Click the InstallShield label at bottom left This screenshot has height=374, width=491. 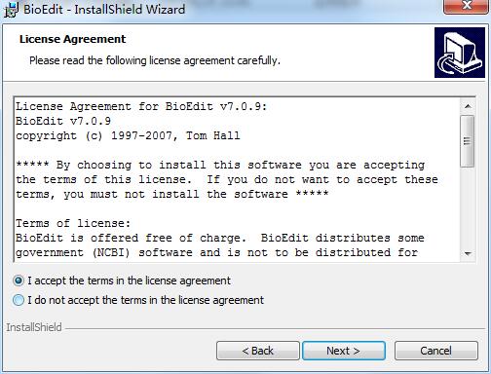[x=34, y=327]
